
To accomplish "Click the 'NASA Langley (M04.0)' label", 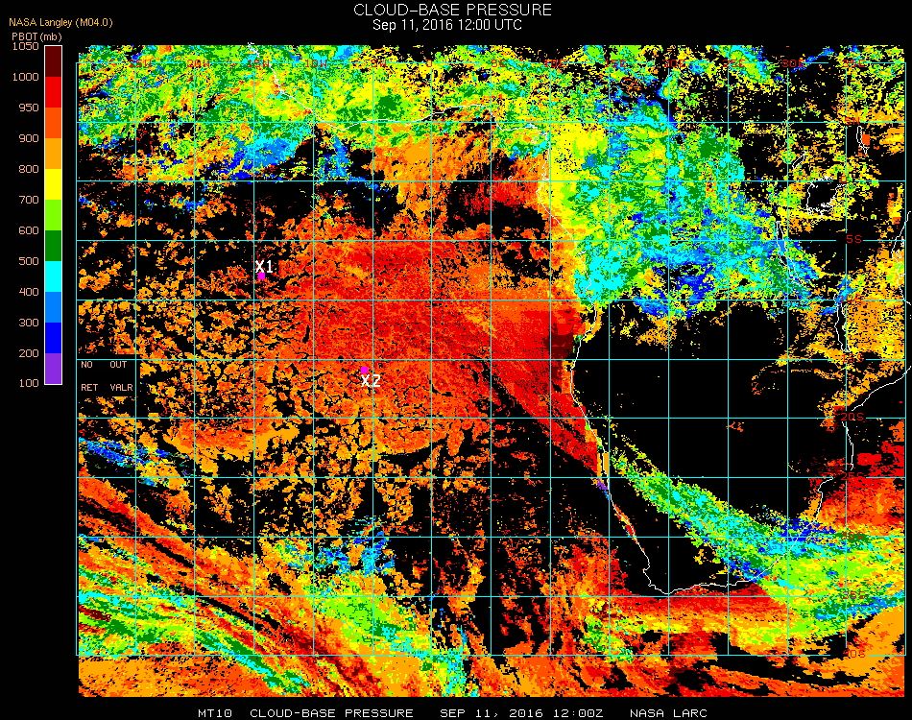I will 60,23.
